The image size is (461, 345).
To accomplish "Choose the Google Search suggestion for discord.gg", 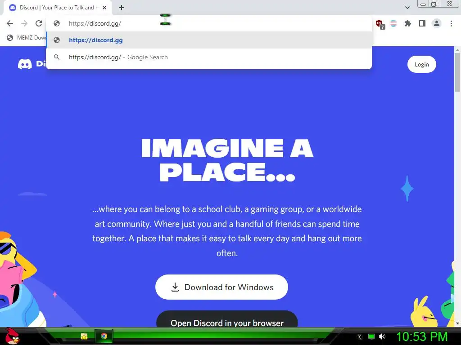I will [x=209, y=57].
